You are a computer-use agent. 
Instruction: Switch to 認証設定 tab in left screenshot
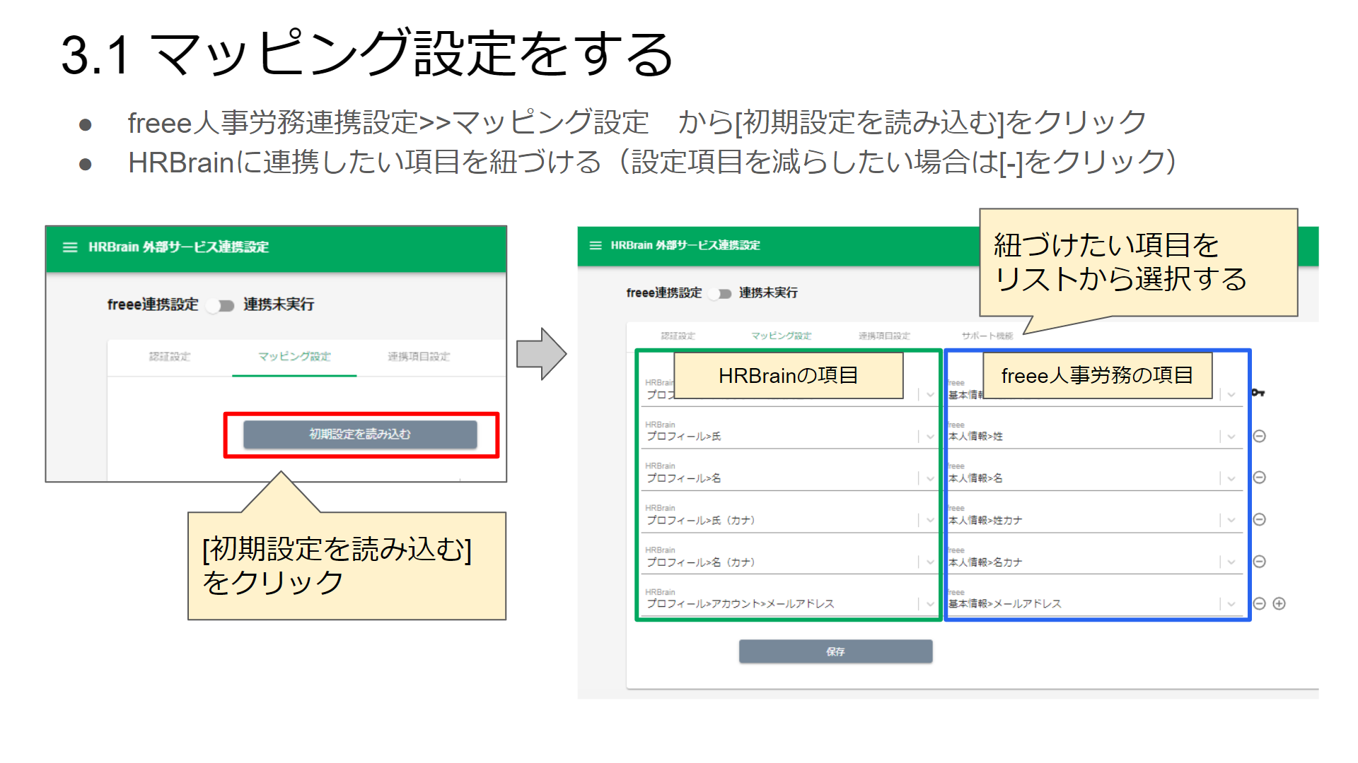point(170,357)
